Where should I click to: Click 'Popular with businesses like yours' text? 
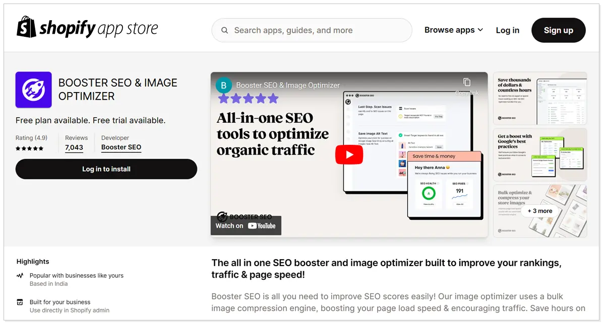[x=77, y=276]
